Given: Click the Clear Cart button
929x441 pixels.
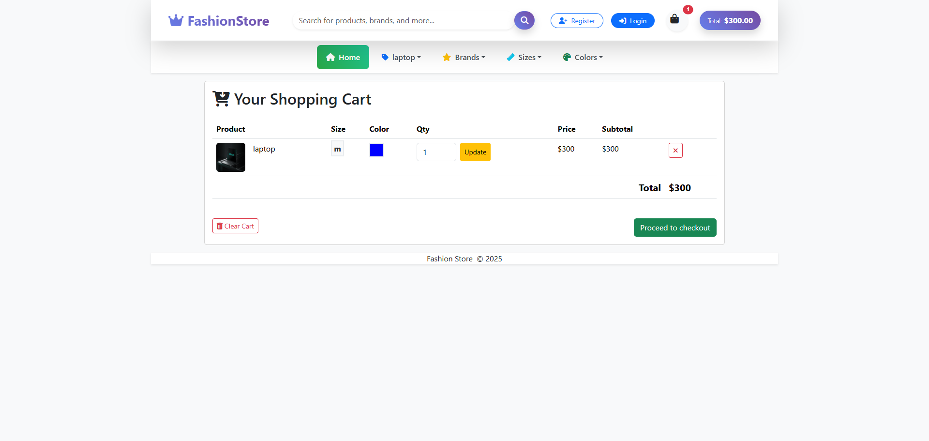Looking at the screenshot, I should pyautogui.click(x=235, y=226).
